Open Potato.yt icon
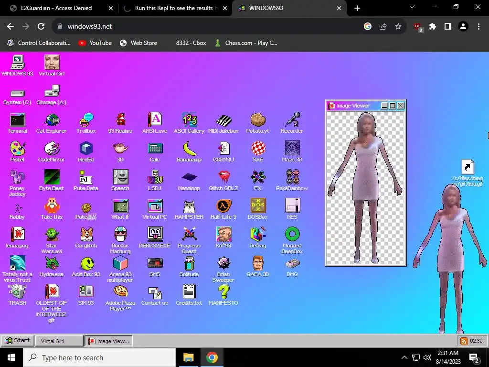Screen dimensions: 489x367 pos(257,123)
